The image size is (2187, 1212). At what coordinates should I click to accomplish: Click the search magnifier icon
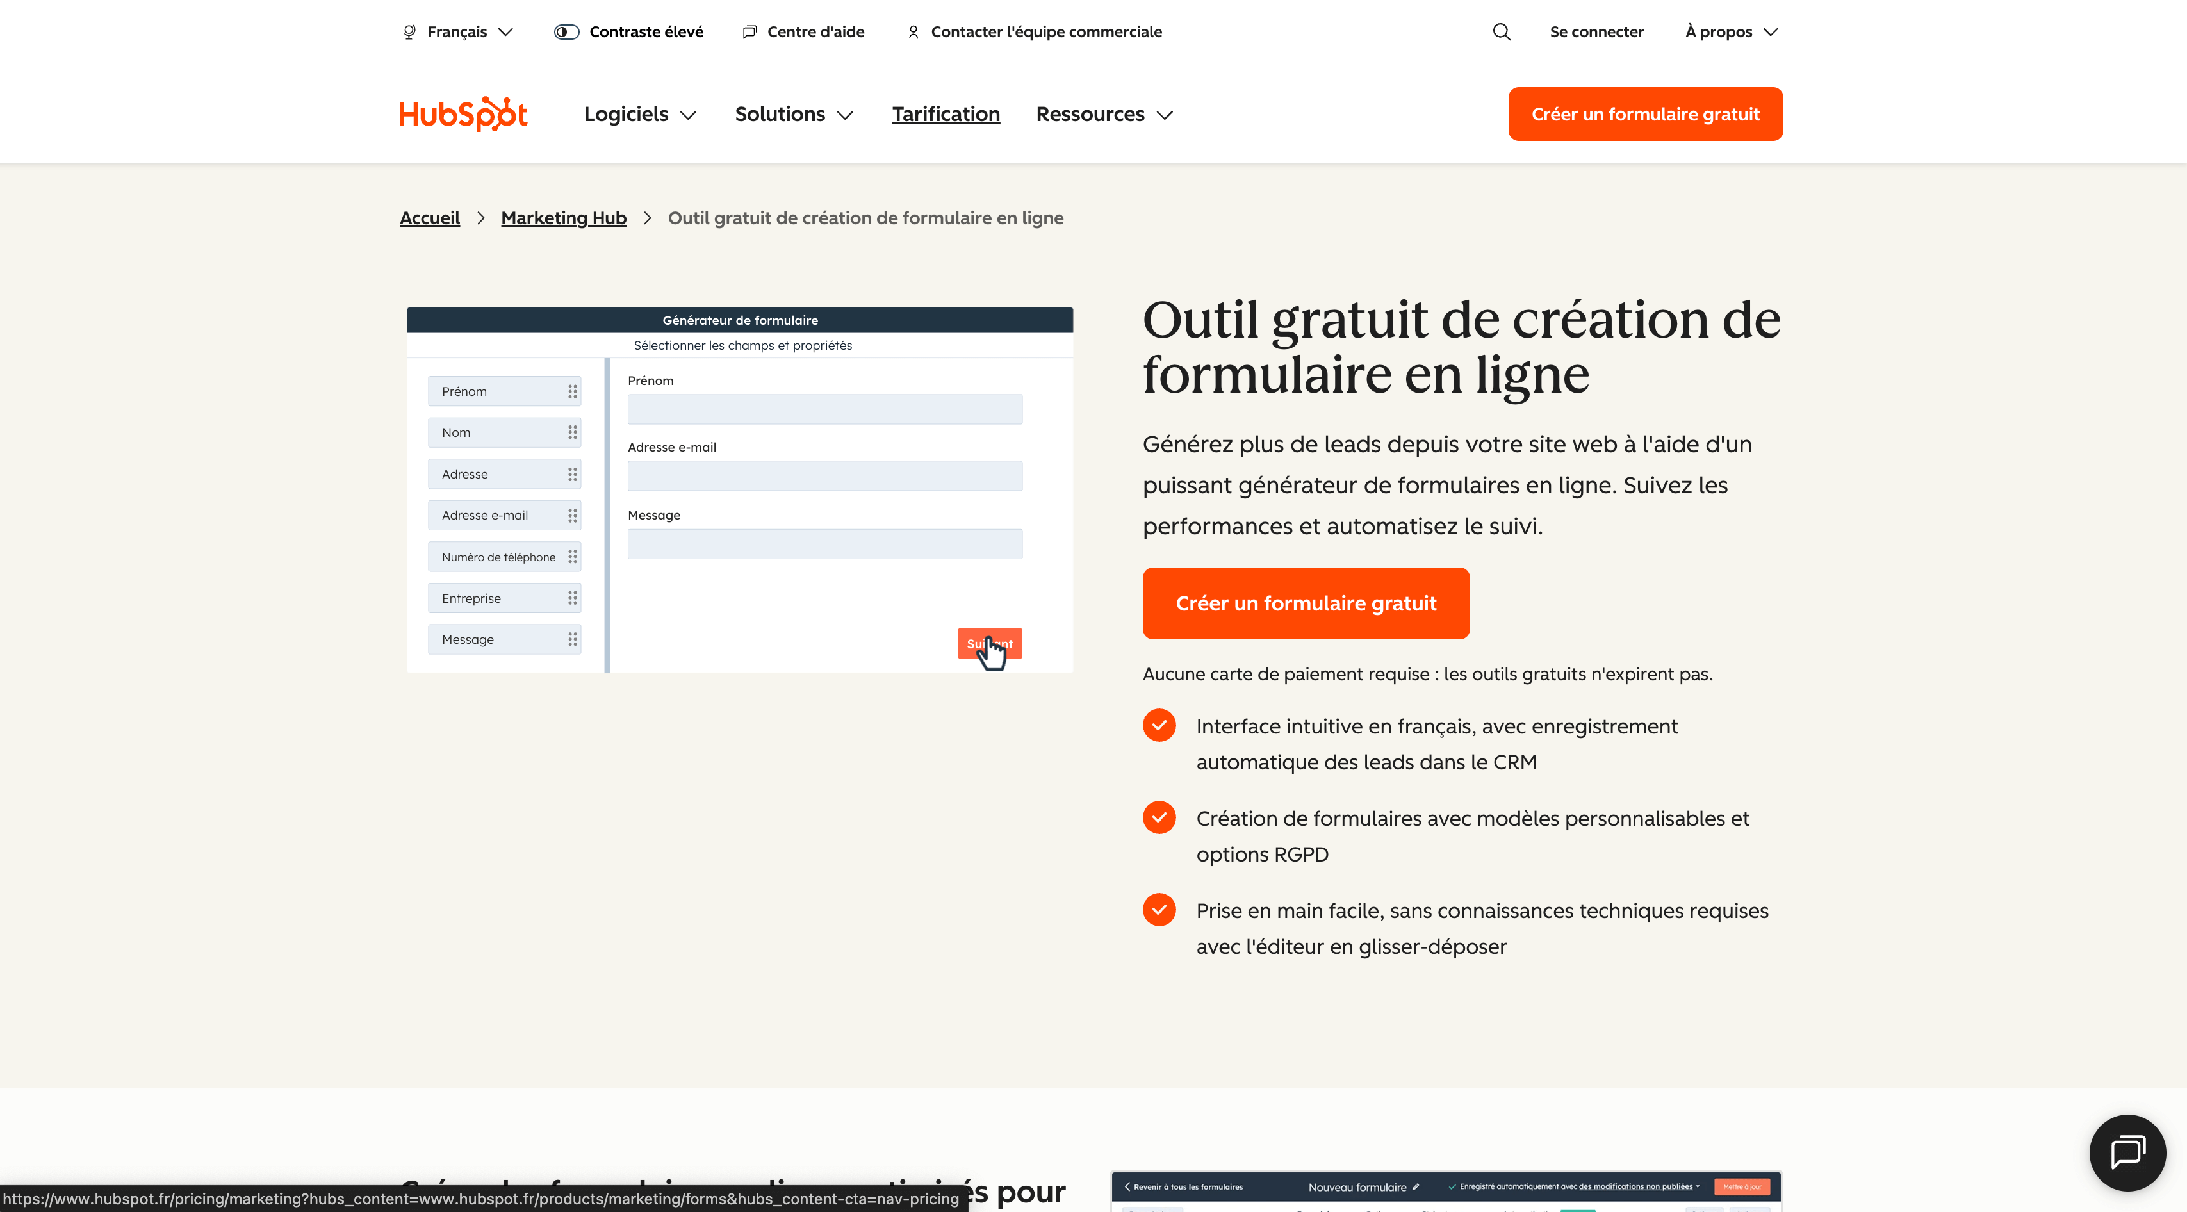[1501, 31]
